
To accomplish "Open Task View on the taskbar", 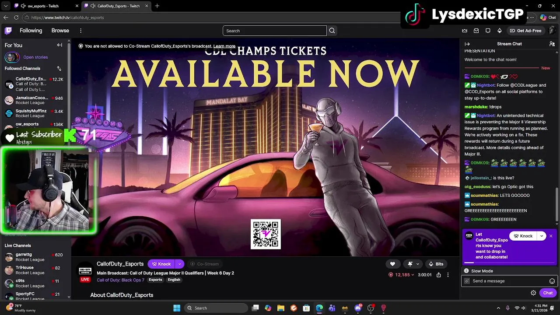I will pos(255,308).
